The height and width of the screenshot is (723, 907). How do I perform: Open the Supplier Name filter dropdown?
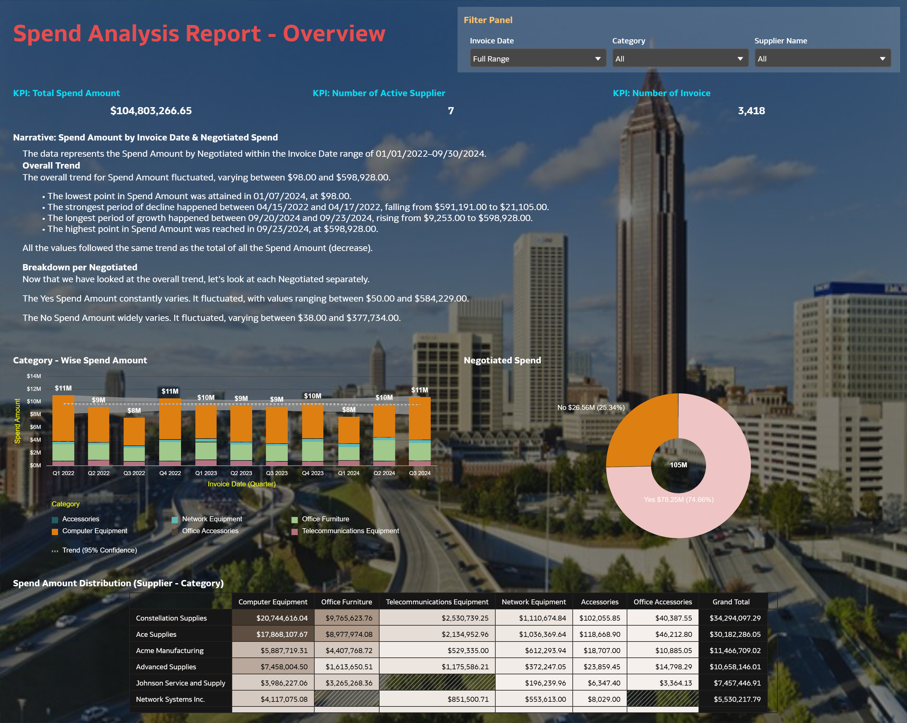(x=822, y=58)
